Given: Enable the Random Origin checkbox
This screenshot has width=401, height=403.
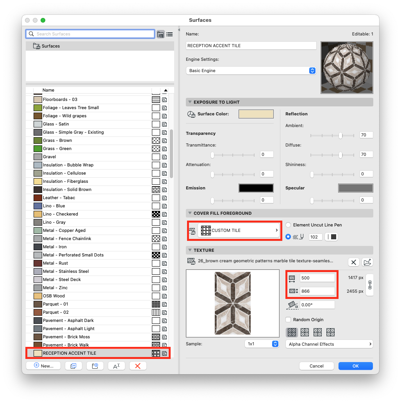Looking at the screenshot, I should [x=288, y=319].
